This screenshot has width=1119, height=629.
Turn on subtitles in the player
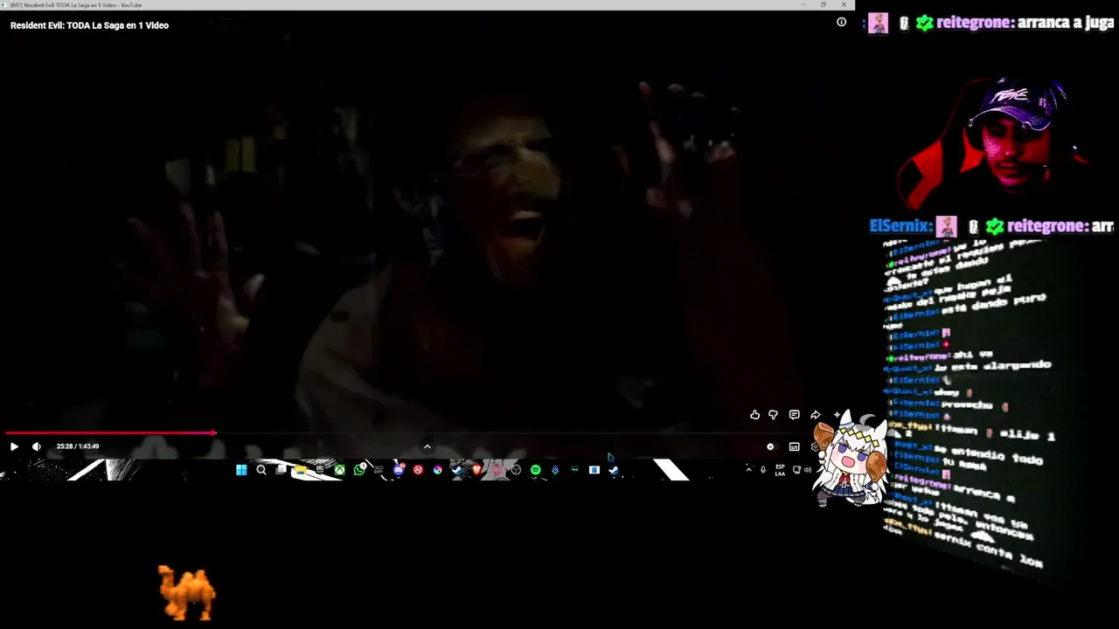coord(795,446)
